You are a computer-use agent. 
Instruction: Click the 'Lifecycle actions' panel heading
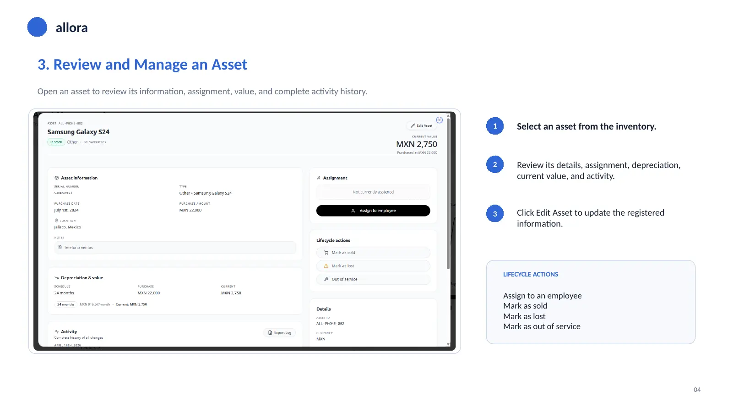tap(333, 240)
